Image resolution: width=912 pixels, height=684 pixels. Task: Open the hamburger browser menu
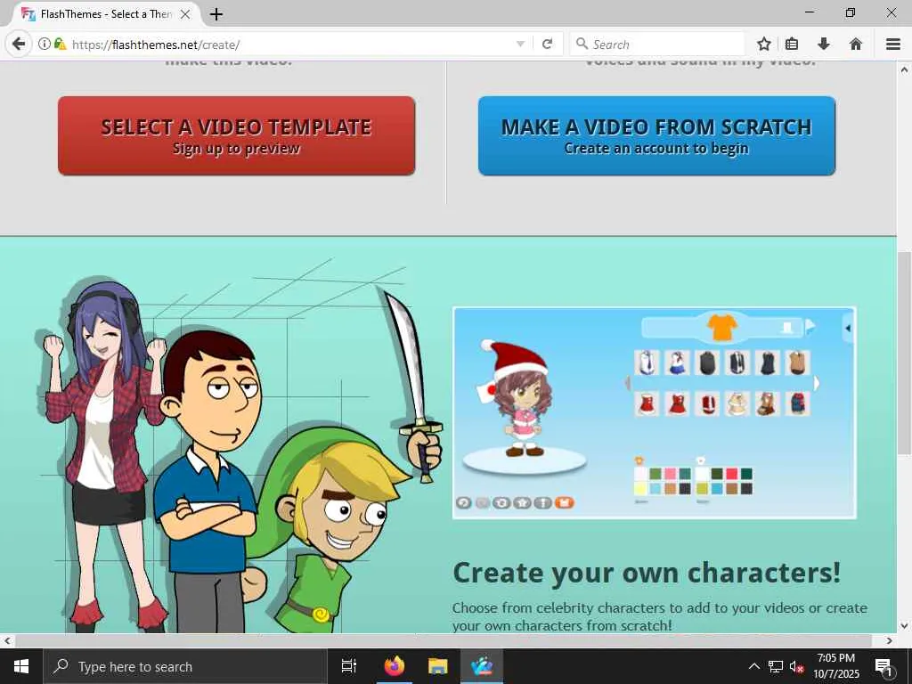click(x=893, y=45)
